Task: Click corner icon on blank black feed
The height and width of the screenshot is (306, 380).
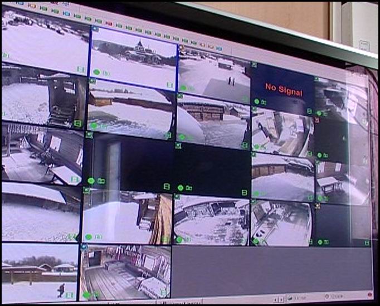Action: tap(178, 145)
